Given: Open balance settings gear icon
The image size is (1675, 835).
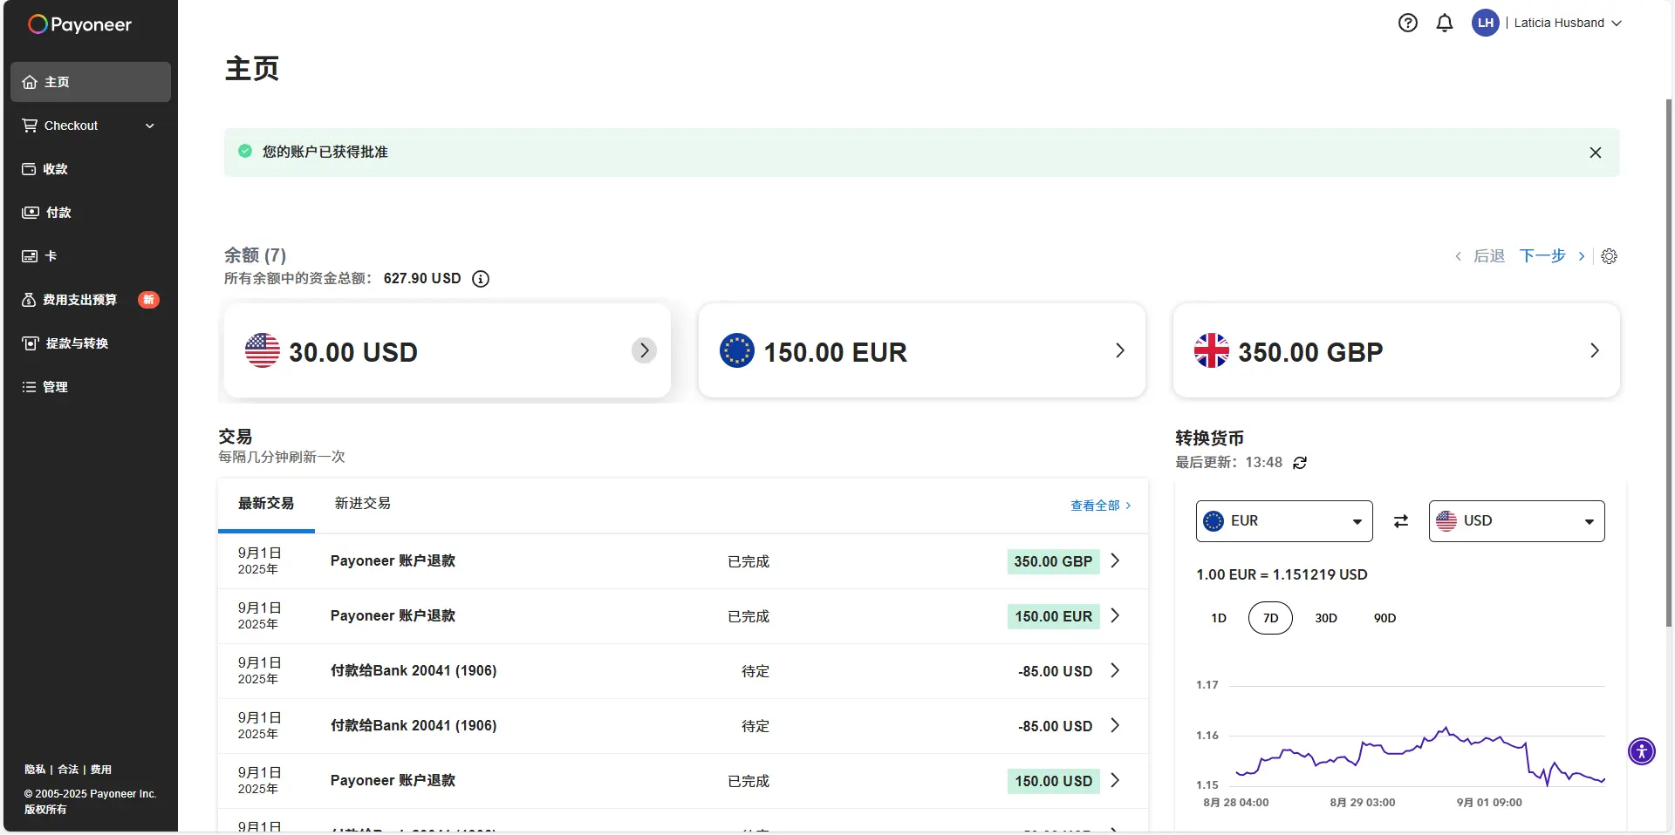Looking at the screenshot, I should pyautogui.click(x=1610, y=256).
